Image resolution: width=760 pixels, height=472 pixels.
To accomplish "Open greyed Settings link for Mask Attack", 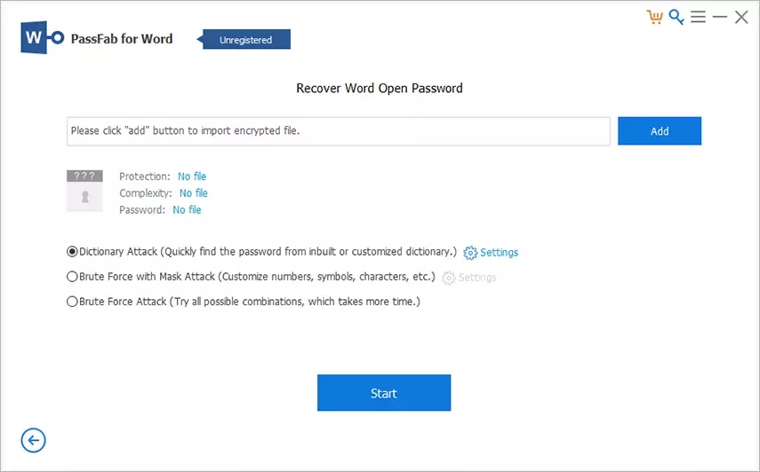I will pyautogui.click(x=477, y=278).
